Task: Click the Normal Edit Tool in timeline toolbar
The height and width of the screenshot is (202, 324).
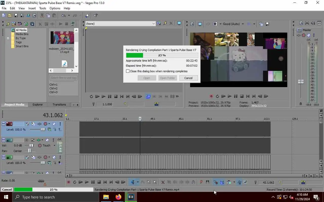Action: pos(133,182)
